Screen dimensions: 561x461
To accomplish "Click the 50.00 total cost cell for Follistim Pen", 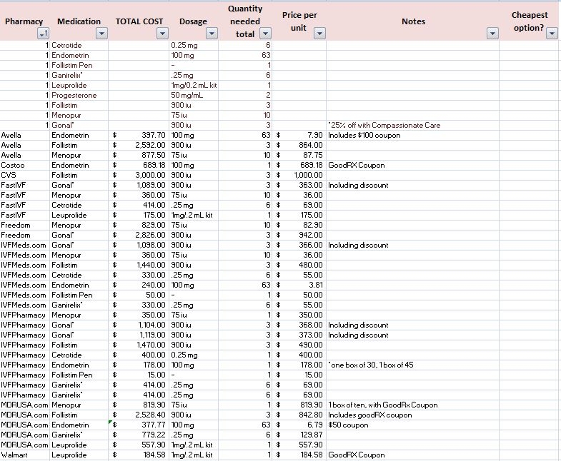I will [x=139, y=295].
